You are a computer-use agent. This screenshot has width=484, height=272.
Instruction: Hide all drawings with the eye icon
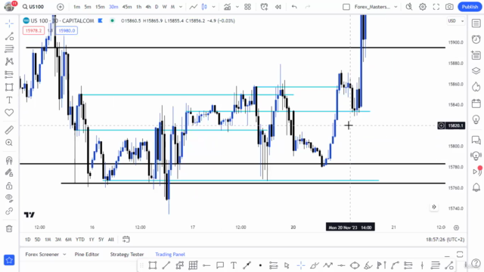(x=9, y=198)
